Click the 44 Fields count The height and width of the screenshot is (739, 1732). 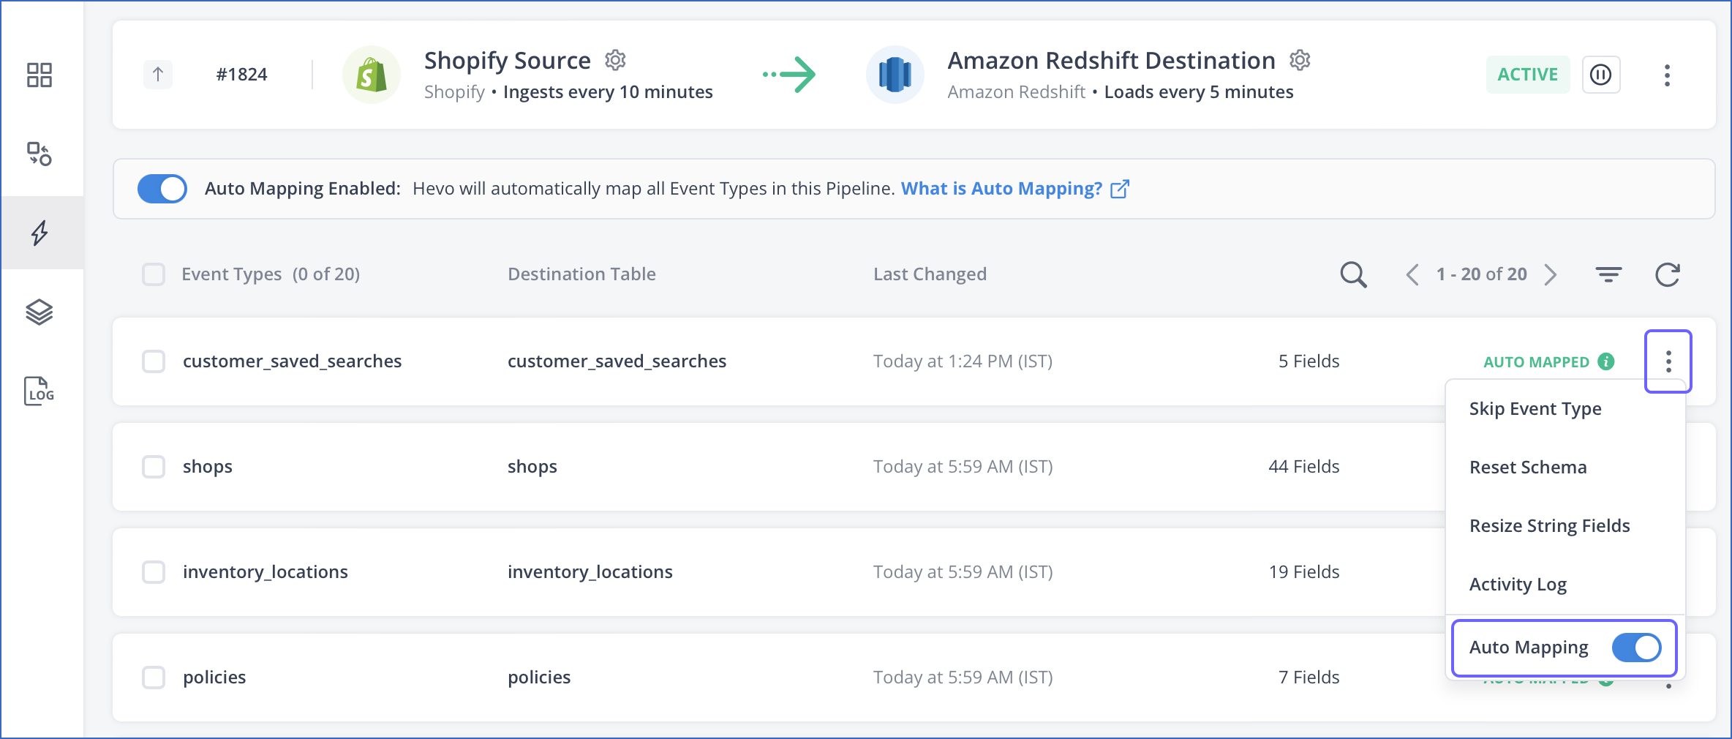click(1304, 467)
